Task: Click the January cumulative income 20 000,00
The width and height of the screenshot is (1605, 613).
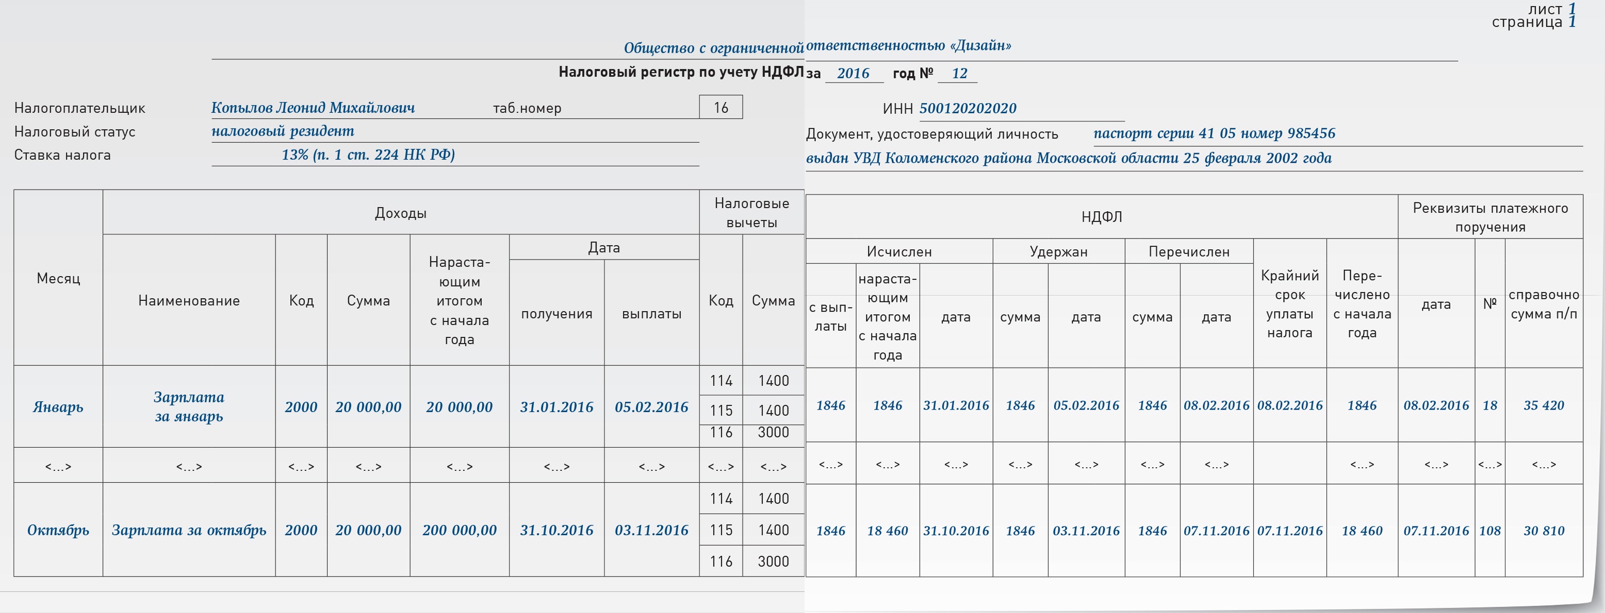Action: (x=459, y=407)
